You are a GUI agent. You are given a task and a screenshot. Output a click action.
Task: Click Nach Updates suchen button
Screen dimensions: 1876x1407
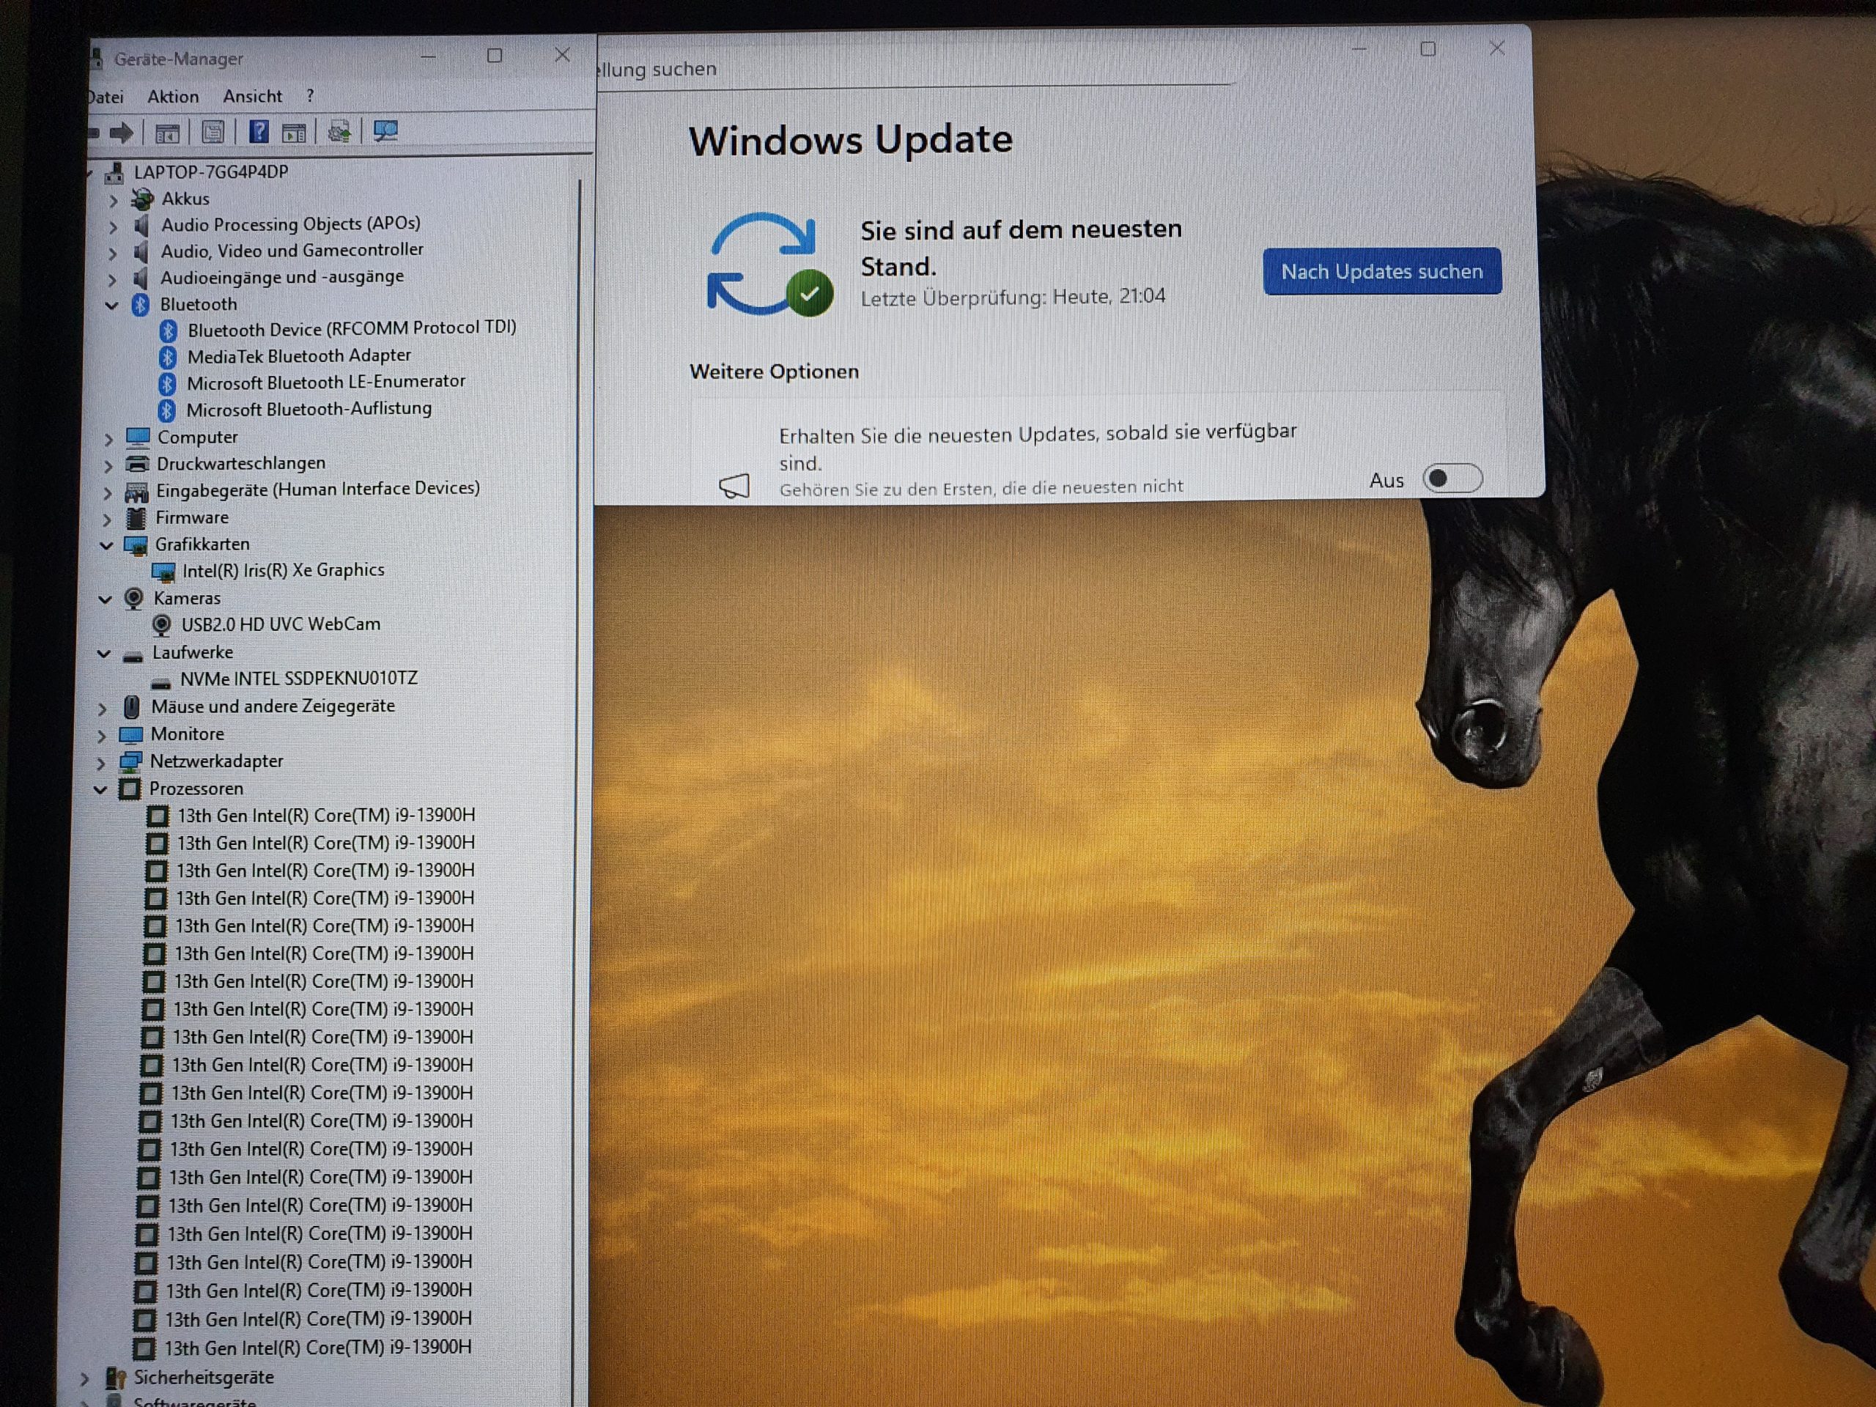pos(1381,271)
